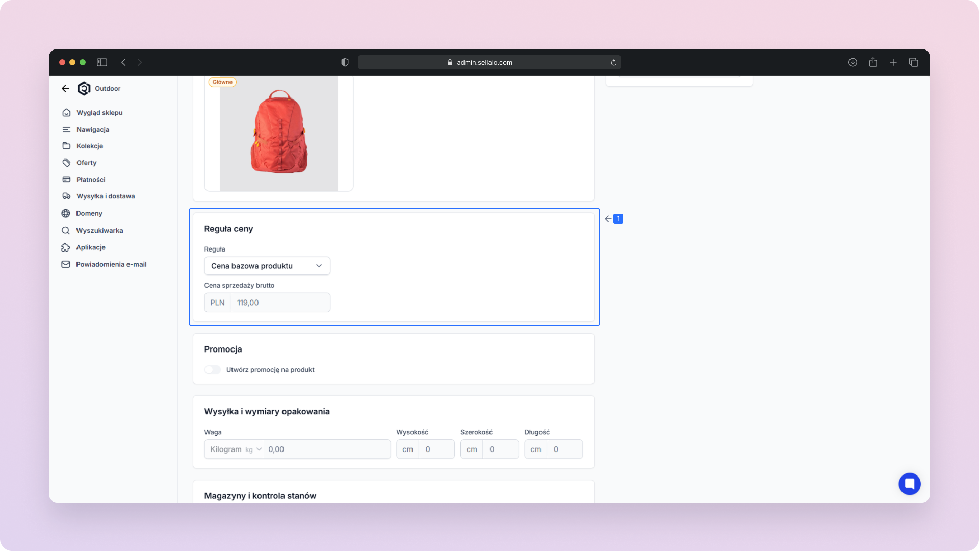Open Wygląd sklepu in sidebar
The image size is (979, 551).
(99, 113)
